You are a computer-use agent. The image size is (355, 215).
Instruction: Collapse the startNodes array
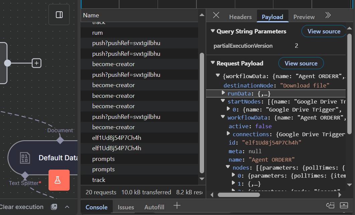(223, 101)
